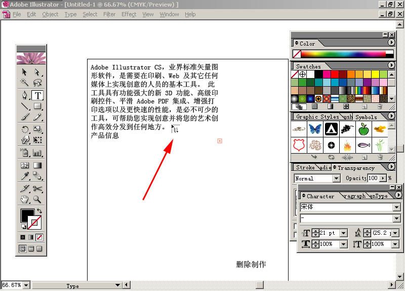
Task: Open the status bar Type popup
Action: (x=117, y=285)
